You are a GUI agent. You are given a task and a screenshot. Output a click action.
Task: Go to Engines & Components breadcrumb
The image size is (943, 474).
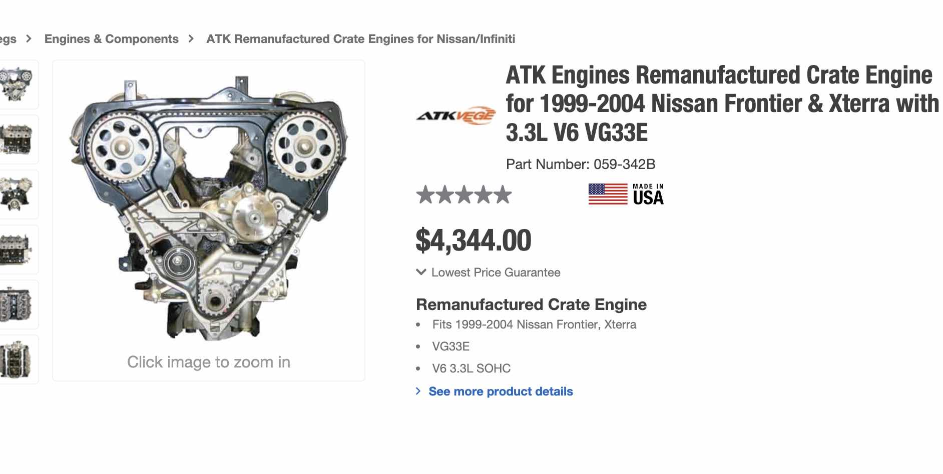click(111, 39)
